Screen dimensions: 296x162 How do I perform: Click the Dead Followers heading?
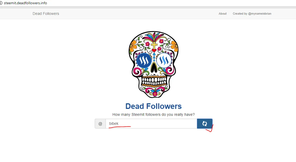pyautogui.click(x=154, y=106)
